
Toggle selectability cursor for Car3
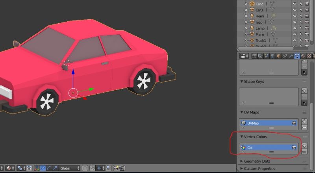pos(301,10)
